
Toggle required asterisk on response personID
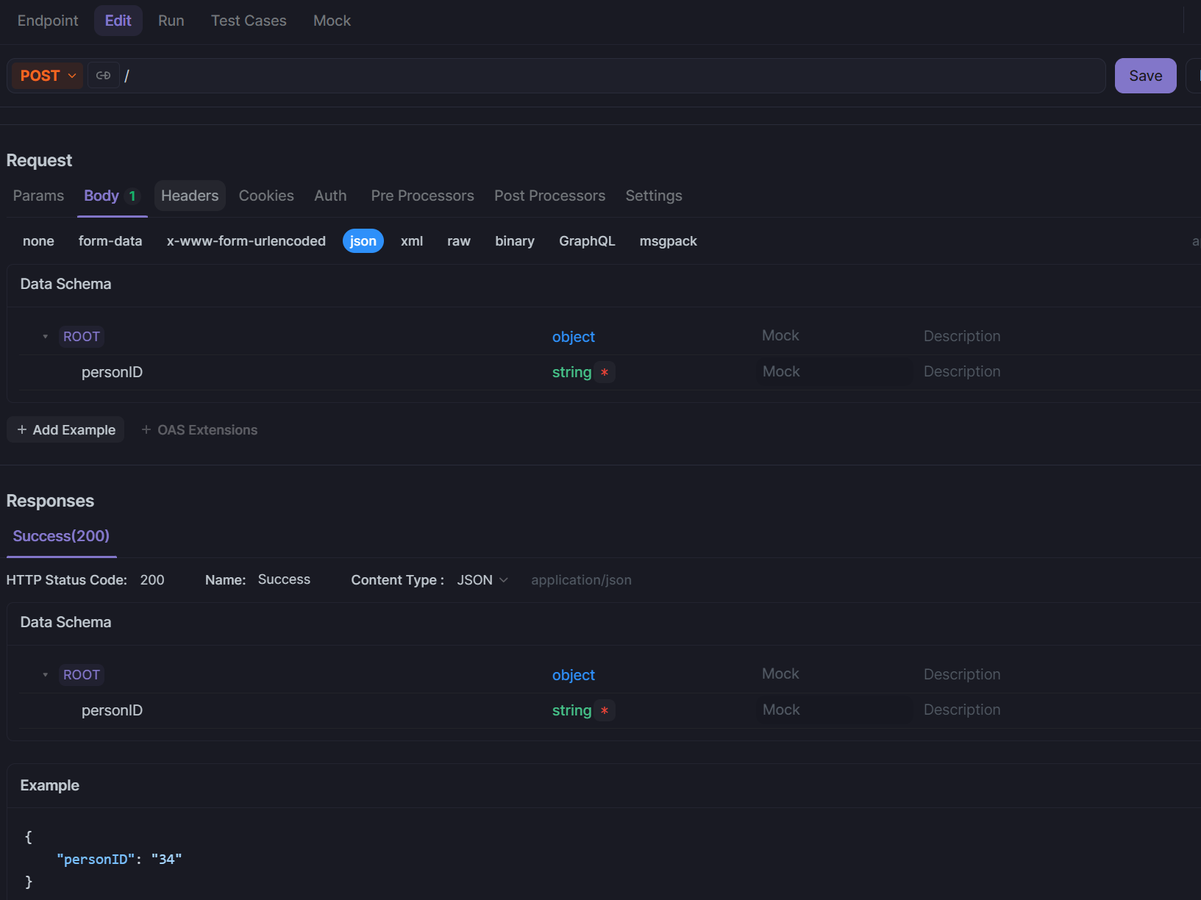click(x=605, y=711)
